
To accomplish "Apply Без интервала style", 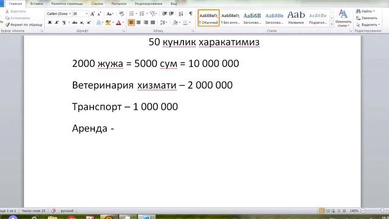I will 230,18.
